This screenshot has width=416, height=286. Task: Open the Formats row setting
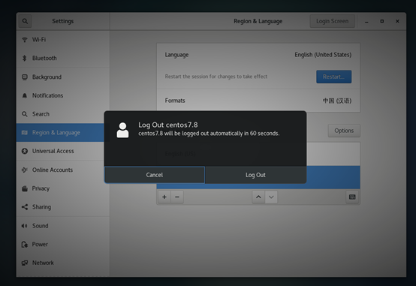tap(258, 101)
